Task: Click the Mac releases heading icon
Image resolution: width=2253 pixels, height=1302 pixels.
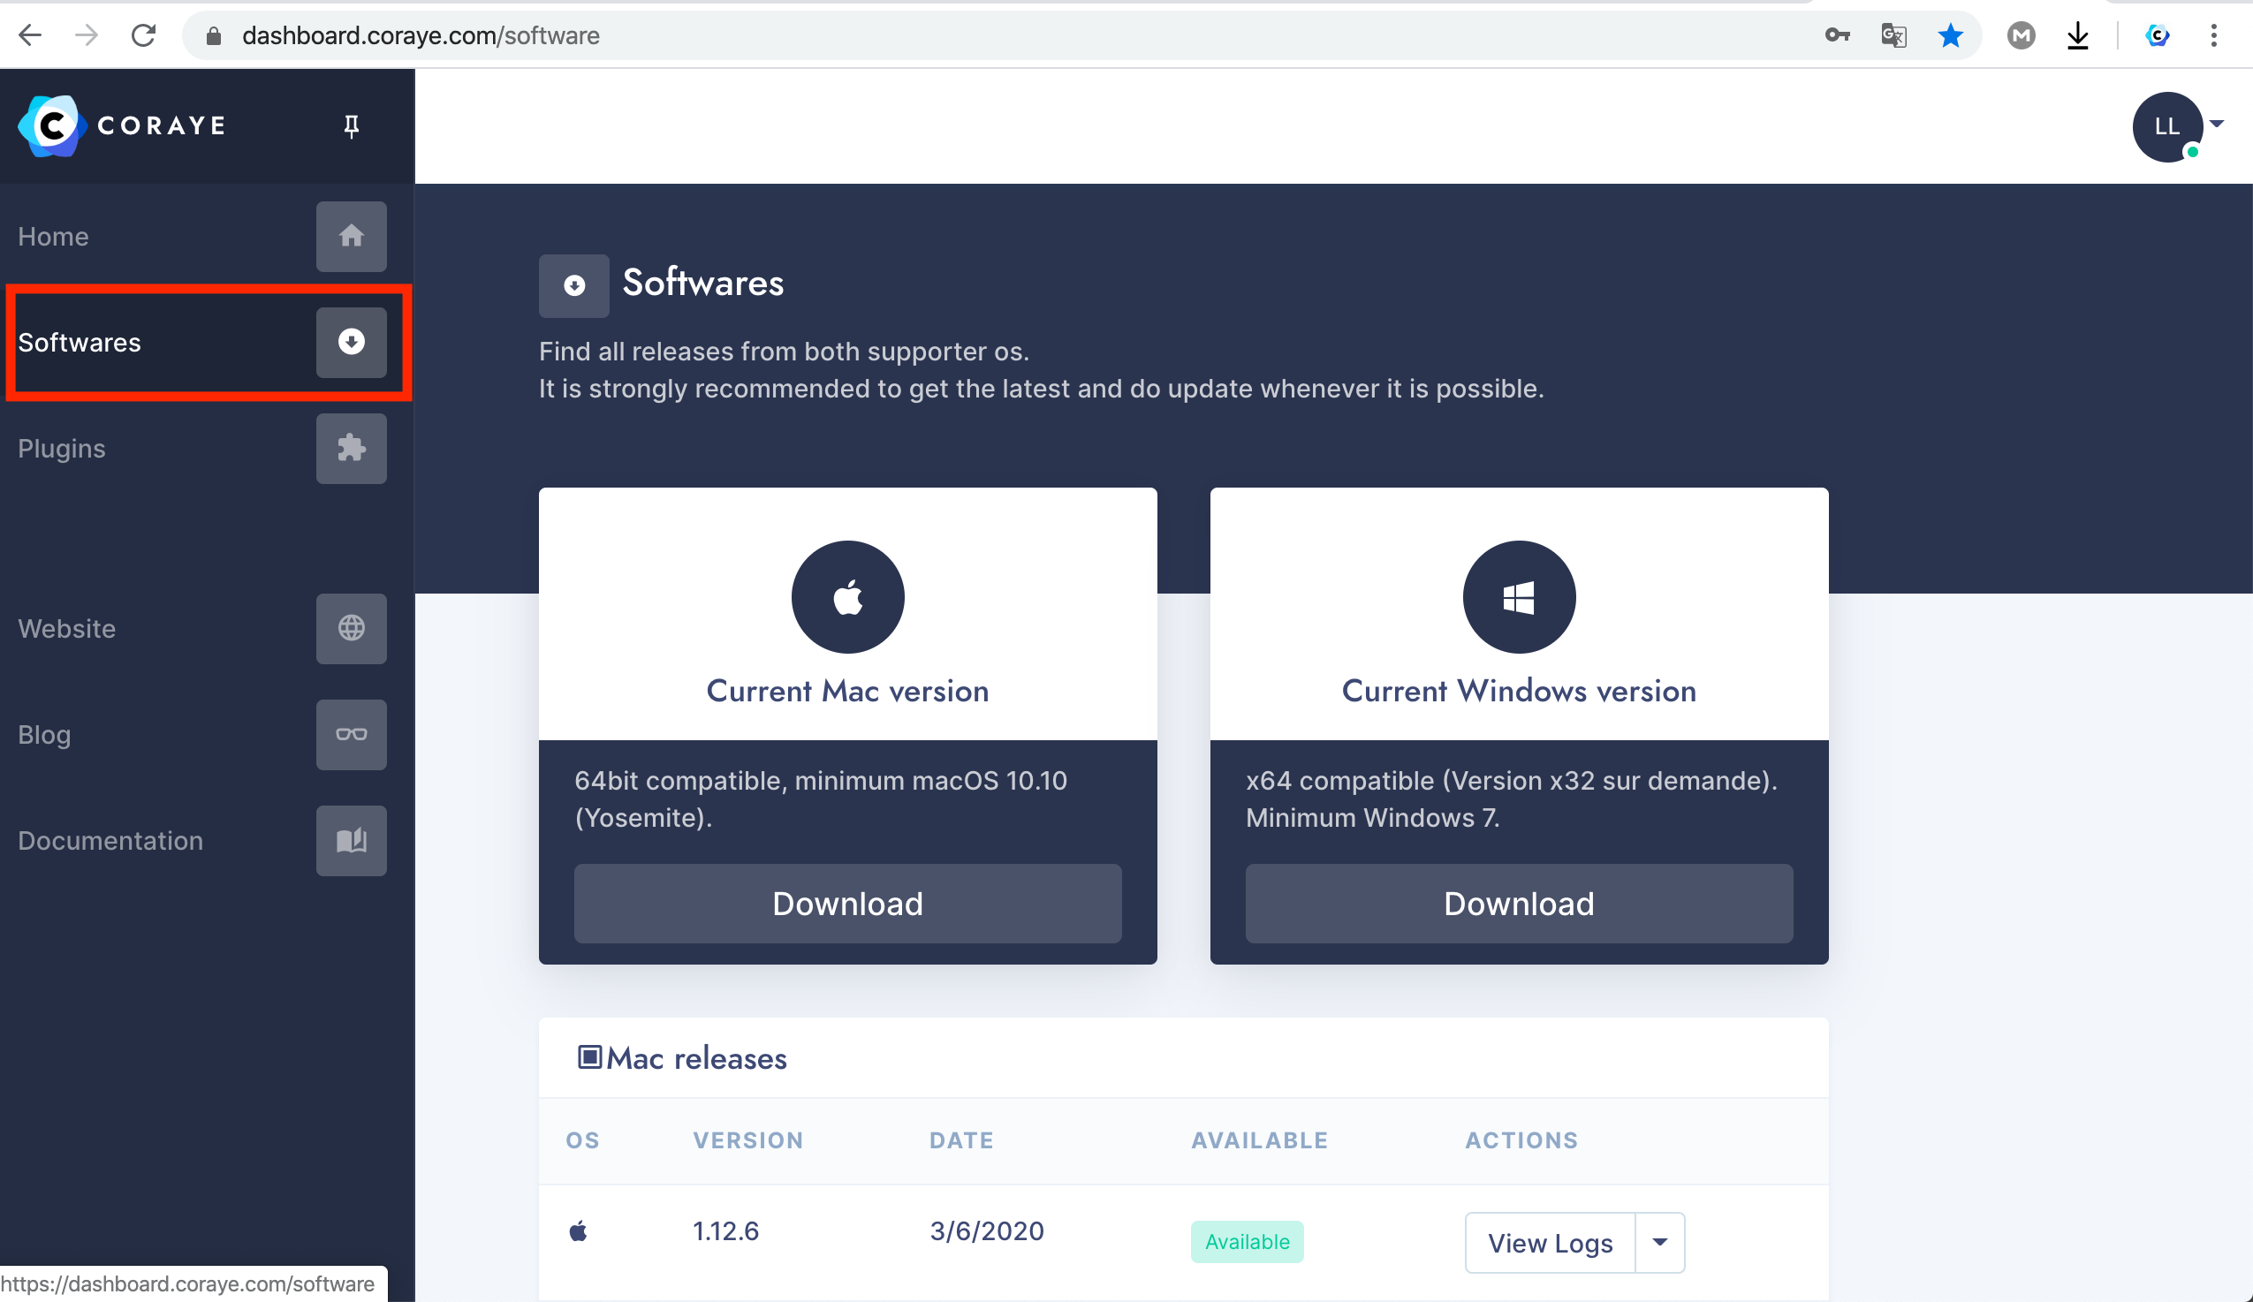Action: pyautogui.click(x=589, y=1057)
